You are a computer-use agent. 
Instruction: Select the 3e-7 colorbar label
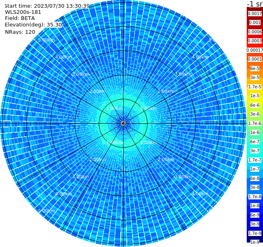click(x=255, y=151)
